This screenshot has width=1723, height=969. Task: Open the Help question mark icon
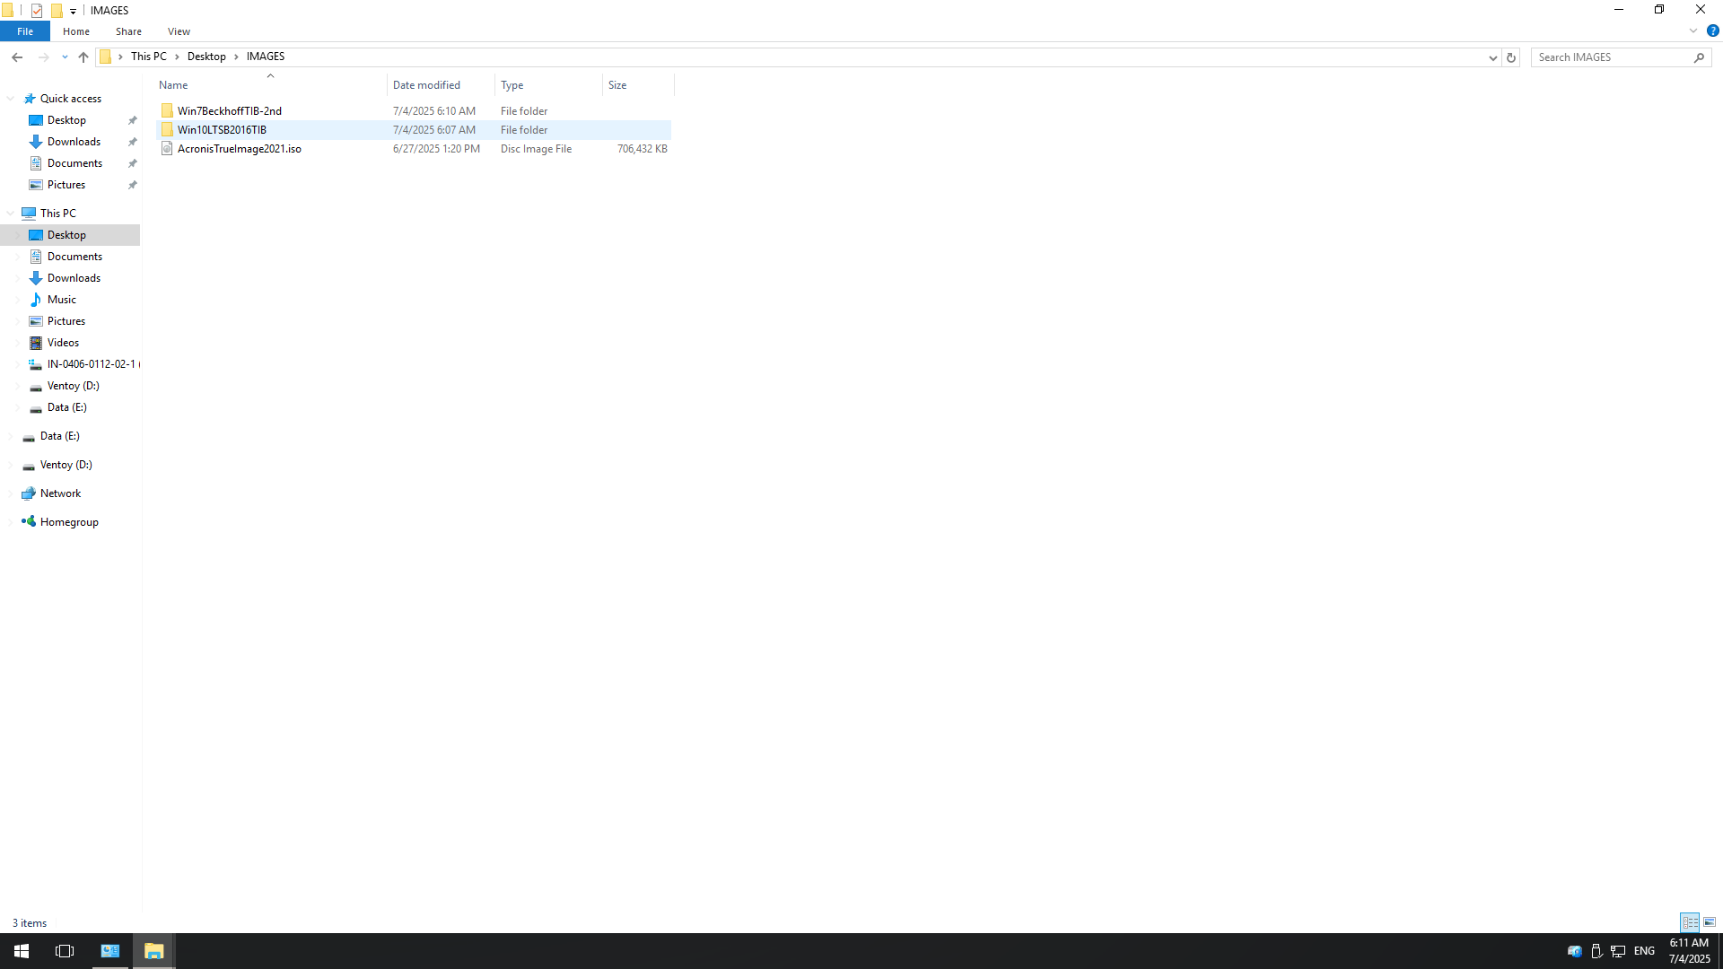pyautogui.click(x=1712, y=31)
